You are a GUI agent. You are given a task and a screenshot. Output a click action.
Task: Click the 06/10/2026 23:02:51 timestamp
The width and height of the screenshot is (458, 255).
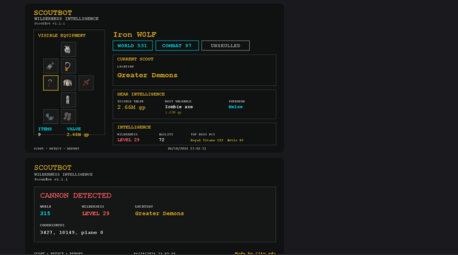point(187,148)
